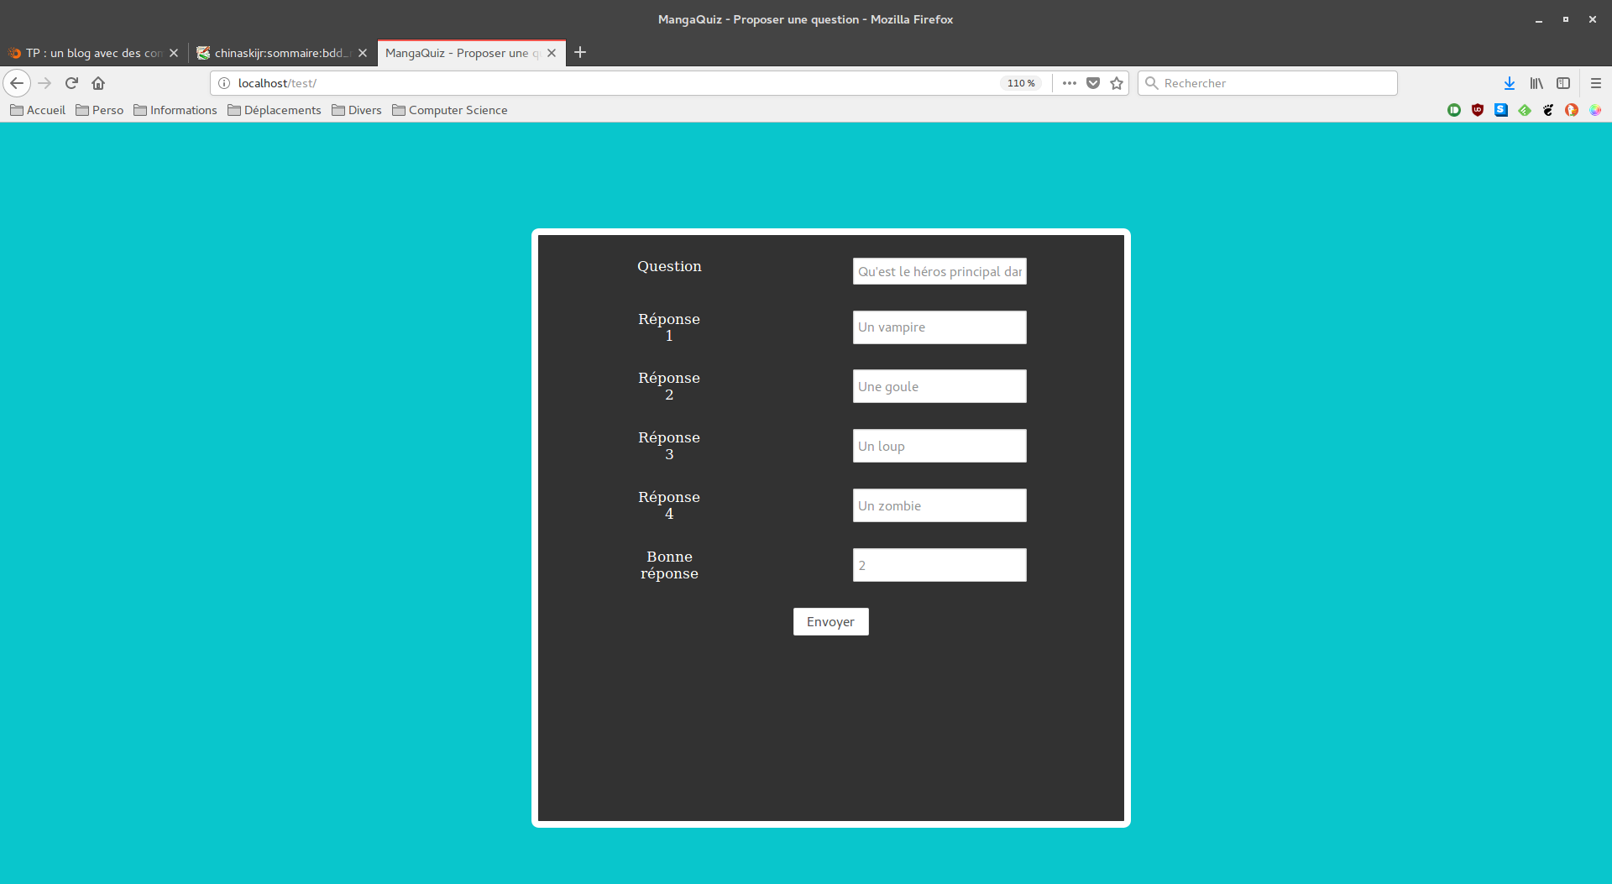This screenshot has height=884, width=1612.
Task: Open the Library history and bookmarks icon
Action: [1536, 83]
